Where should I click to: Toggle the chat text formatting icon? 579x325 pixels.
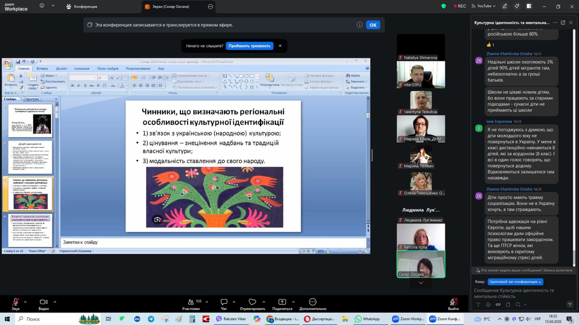(478, 304)
